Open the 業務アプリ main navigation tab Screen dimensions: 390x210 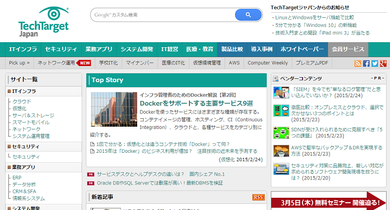coord(99,49)
